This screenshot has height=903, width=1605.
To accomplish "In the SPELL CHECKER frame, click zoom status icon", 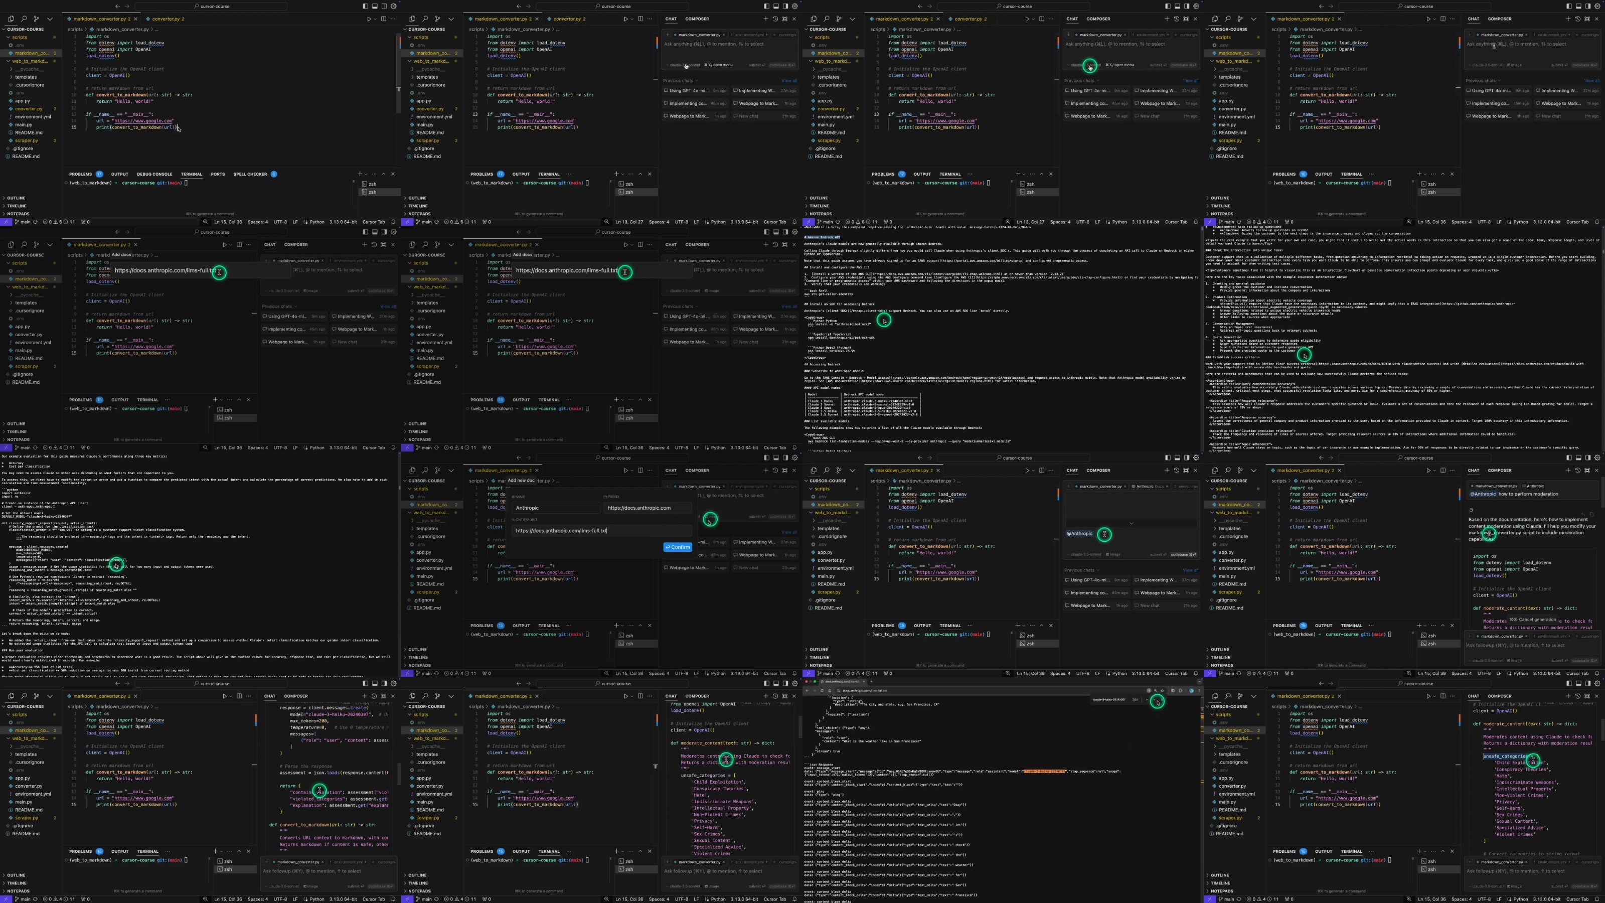I will [x=206, y=222].
